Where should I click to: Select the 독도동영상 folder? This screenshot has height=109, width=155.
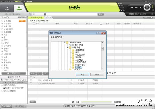coord(80,55)
